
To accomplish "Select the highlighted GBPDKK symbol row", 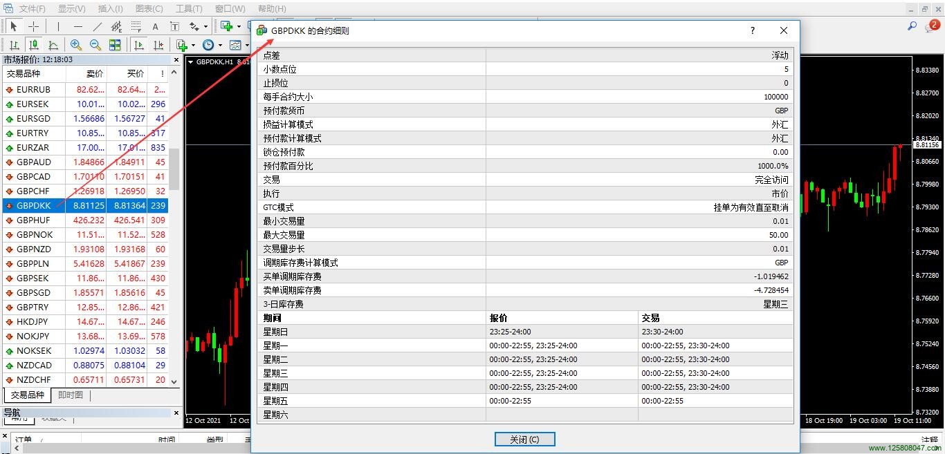I will [85, 206].
